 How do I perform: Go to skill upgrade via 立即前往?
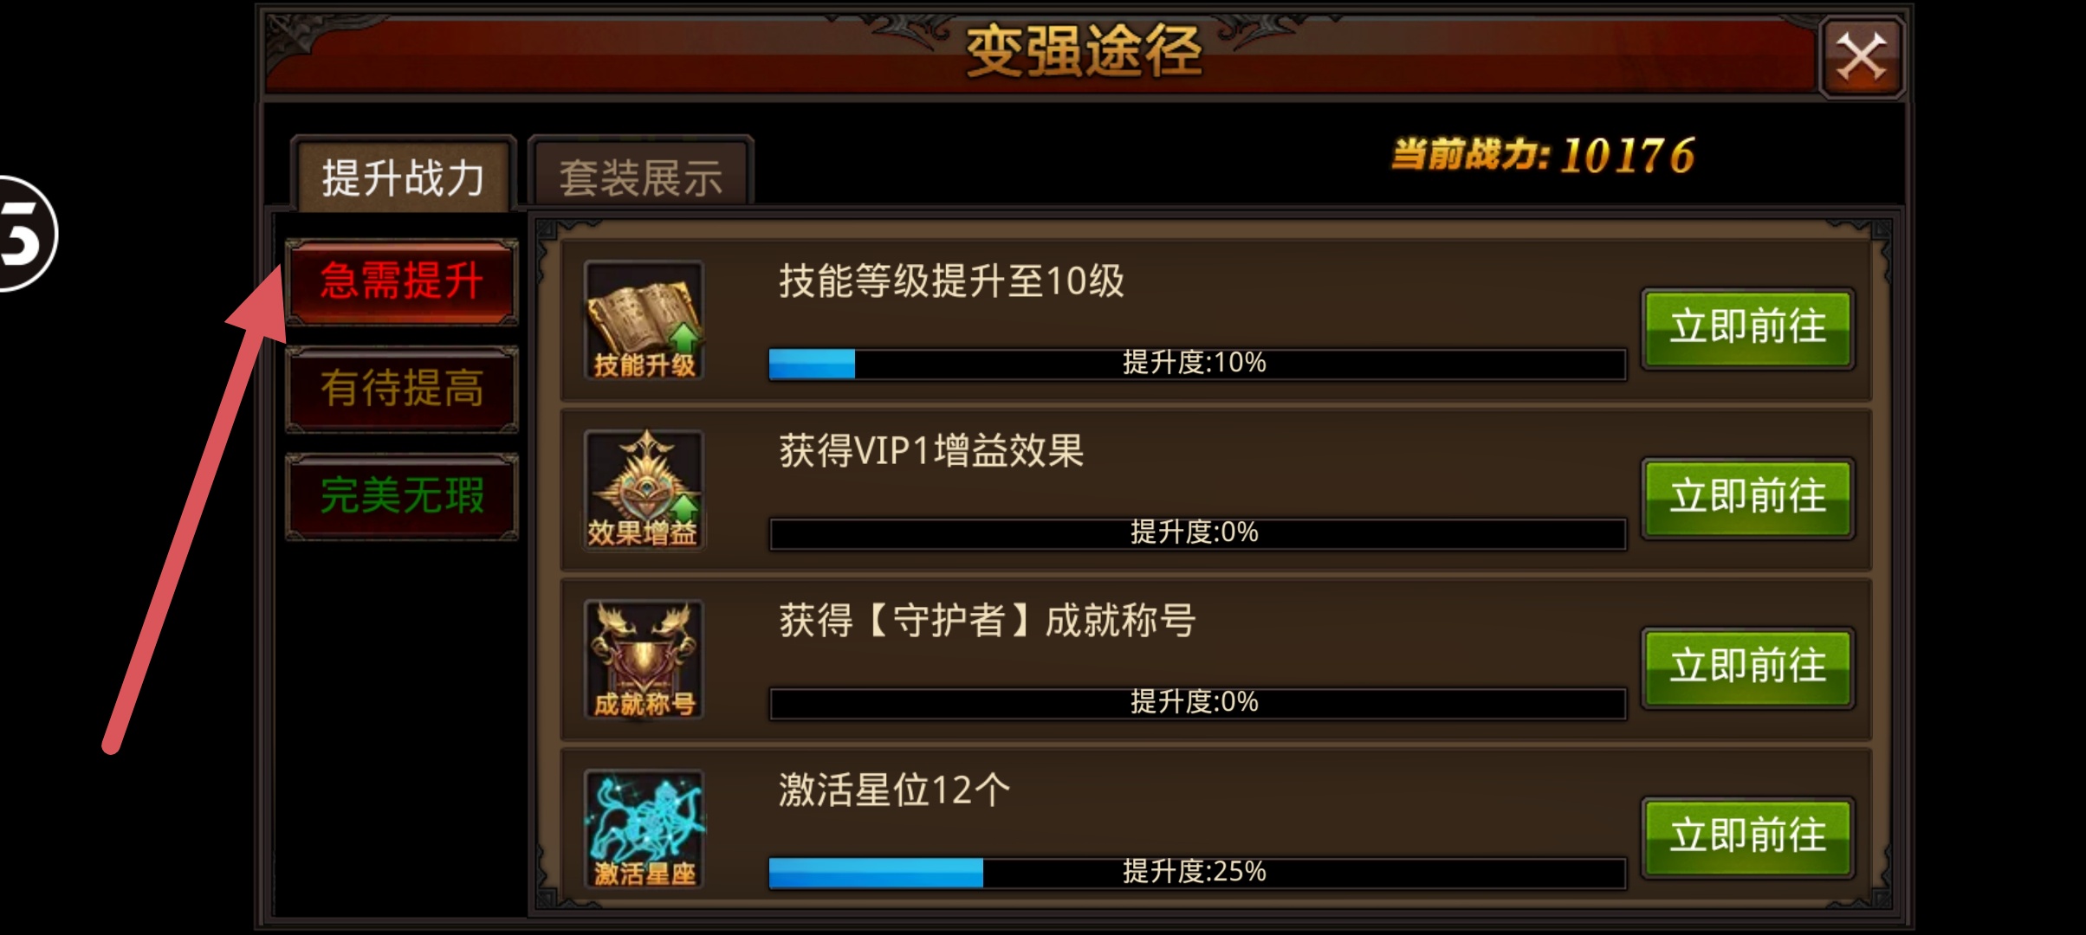[1747, 329]
